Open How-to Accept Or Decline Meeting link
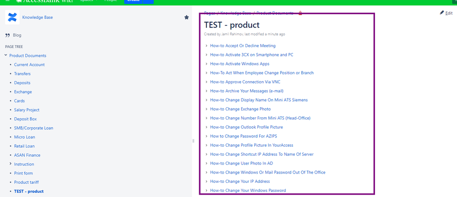This screenshot has height=197, width=457. coord(243,46)
